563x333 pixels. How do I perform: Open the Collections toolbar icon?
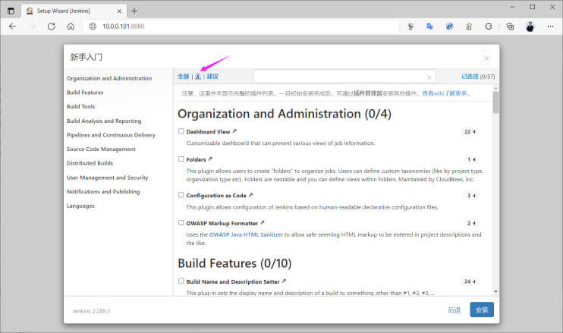click(x=510, y=27)
